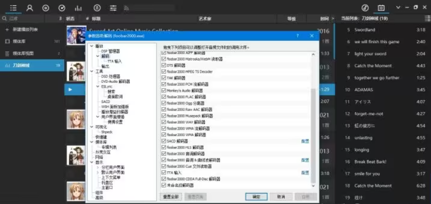Screen dimensions: 431x204
Task: Toggle the TTA 输入 checkbox in decoder list
Action: [x=164, y=172]
